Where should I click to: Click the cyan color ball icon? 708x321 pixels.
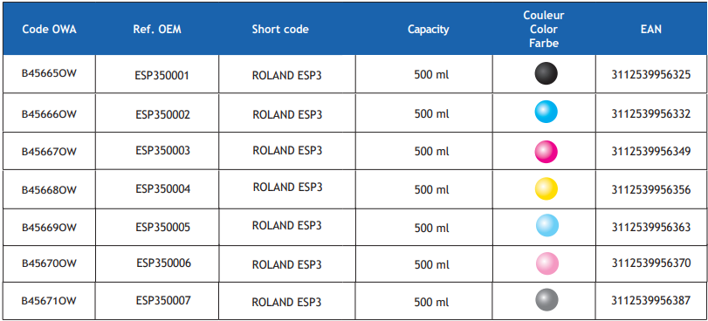coord(546,112)
